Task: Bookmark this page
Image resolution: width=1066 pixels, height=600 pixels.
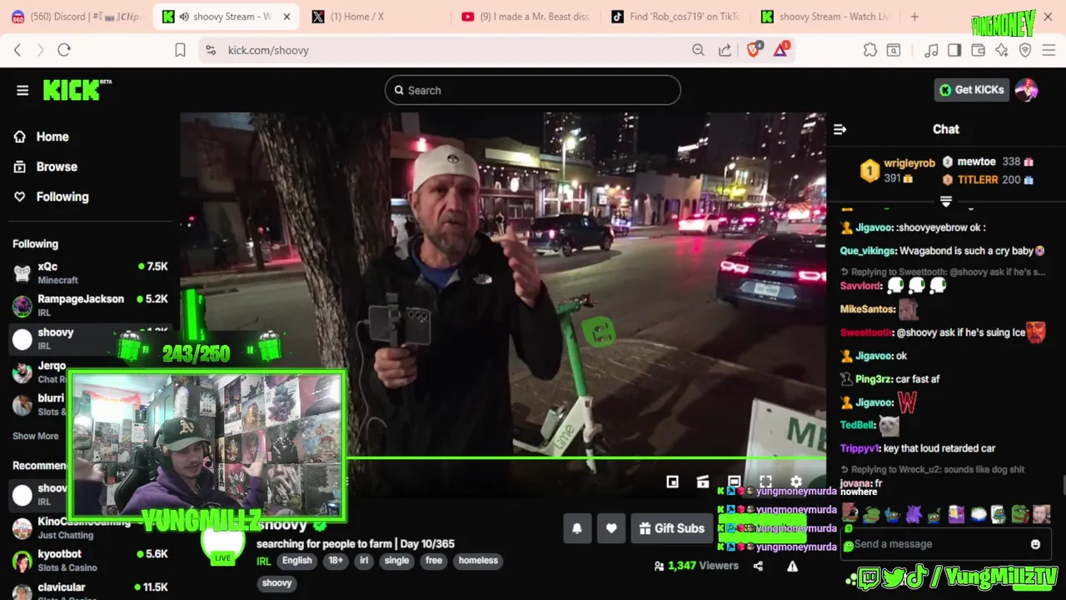Action: click(180, 50)
